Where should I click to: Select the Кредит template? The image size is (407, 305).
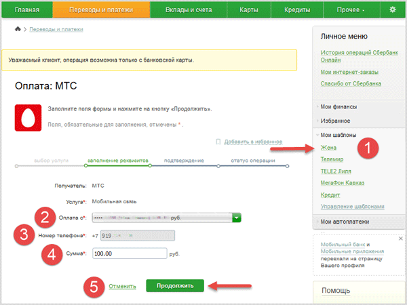(330, 195)
